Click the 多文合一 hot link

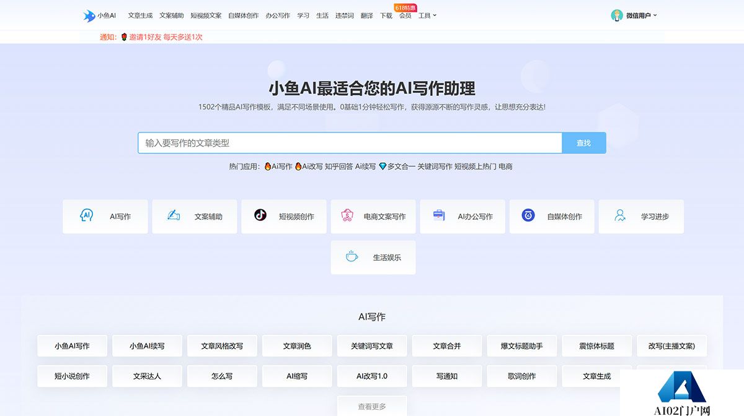401,167
